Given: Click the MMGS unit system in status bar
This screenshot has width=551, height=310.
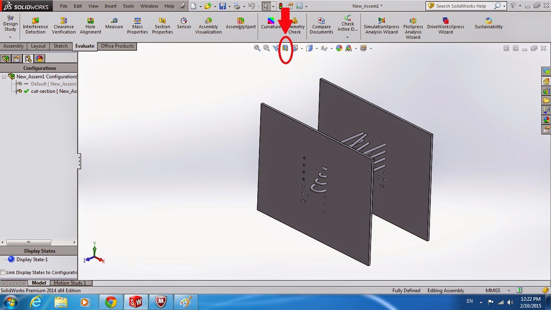Looking at the screenshot, I should pyautogui.click(x=493, y=291).
